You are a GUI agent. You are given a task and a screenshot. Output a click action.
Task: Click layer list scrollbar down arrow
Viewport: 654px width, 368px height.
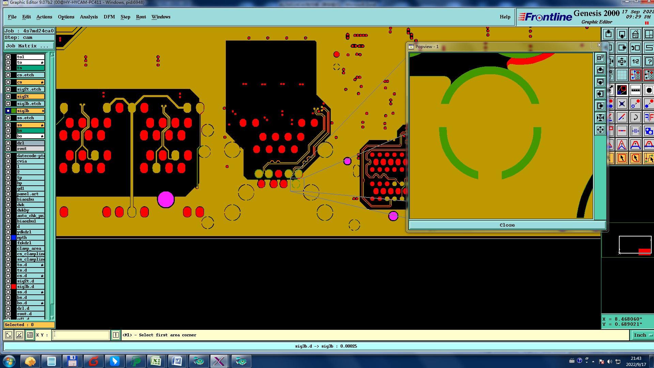pyautogui.click(x=52, y=318)
